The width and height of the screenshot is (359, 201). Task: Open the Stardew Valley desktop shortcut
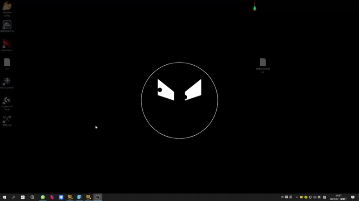7,9
